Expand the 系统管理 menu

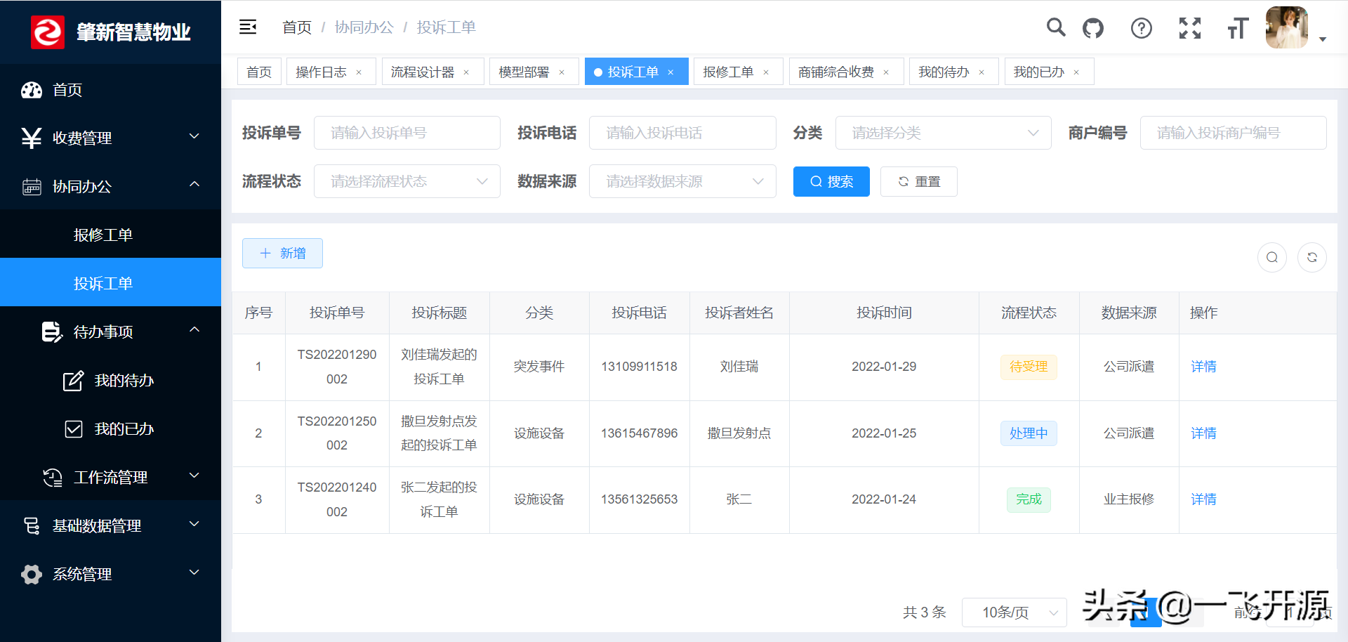pos(110,574)
